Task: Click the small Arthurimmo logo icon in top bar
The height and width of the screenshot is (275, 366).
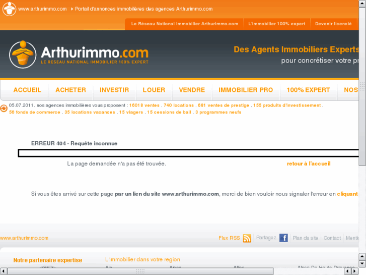Action: pos(9,9)
